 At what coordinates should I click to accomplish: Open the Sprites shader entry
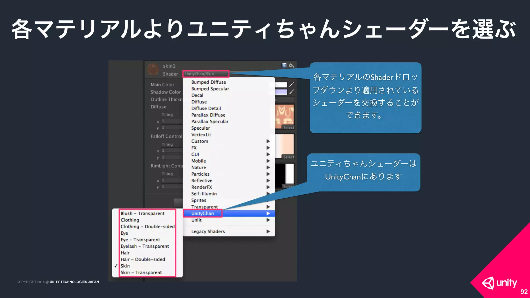229,200
